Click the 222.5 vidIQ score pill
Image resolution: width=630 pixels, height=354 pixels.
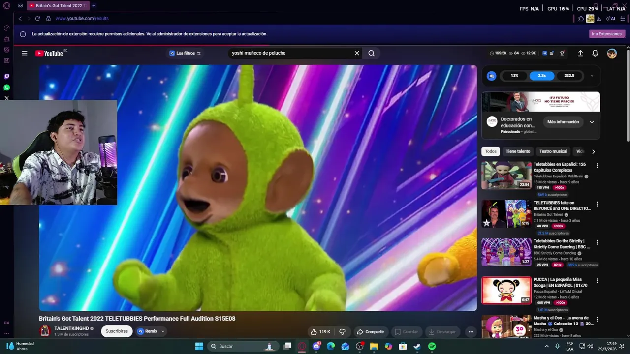[x=569, y=76]
